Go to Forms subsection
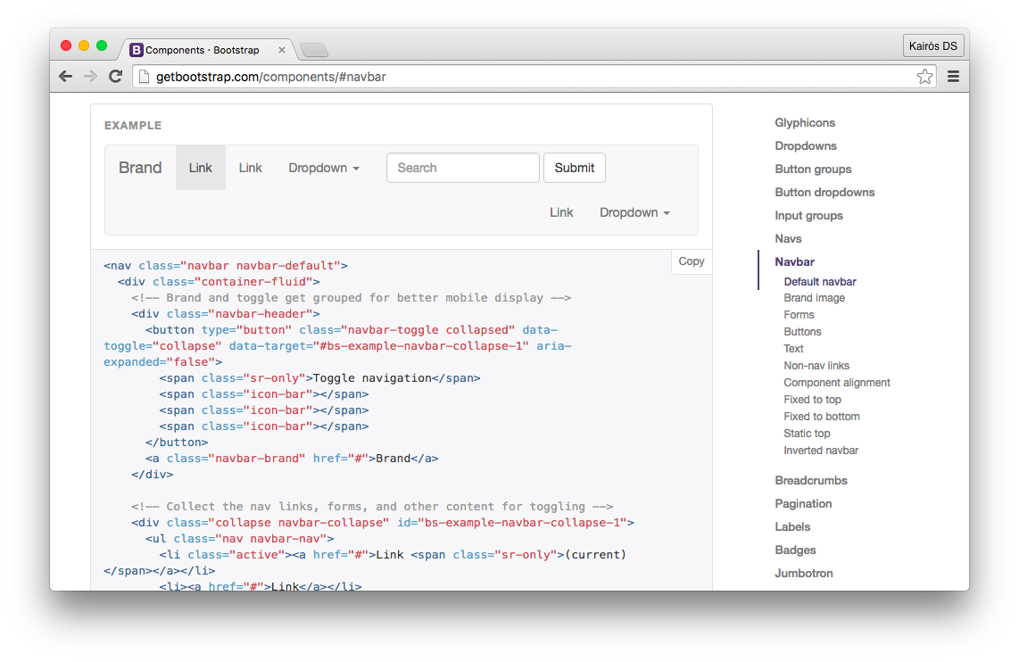The width and height of the screenshot is (1019, 662). (x=799, y=314)
